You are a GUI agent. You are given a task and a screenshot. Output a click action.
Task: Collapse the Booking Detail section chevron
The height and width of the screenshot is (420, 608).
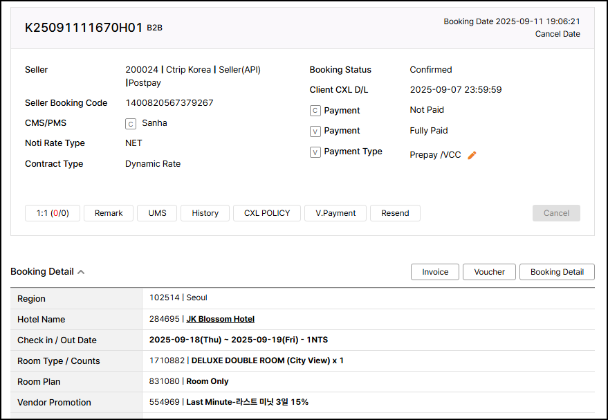(x=81, y=272)
